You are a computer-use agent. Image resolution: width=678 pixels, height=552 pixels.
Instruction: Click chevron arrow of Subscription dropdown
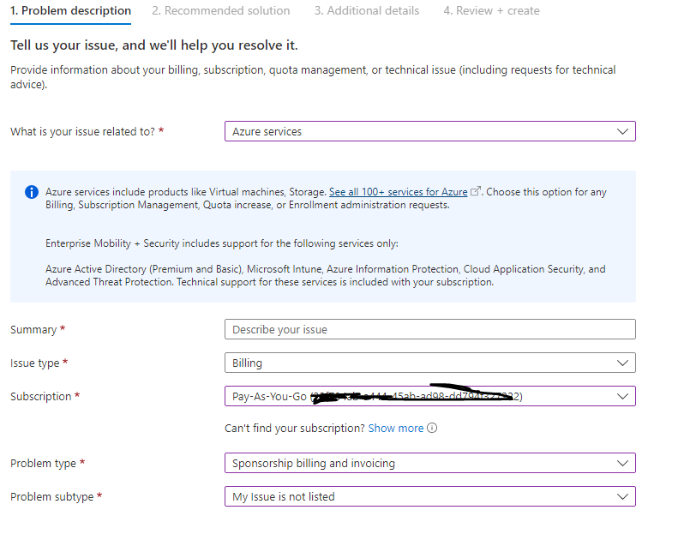[x=622, y=396]
